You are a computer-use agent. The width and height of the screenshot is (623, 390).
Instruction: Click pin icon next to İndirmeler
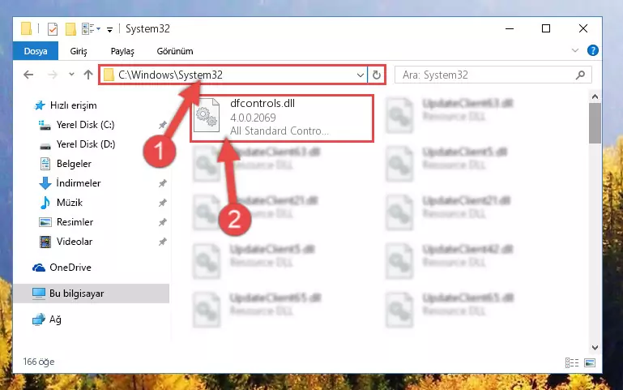click(x=163, y=183)
